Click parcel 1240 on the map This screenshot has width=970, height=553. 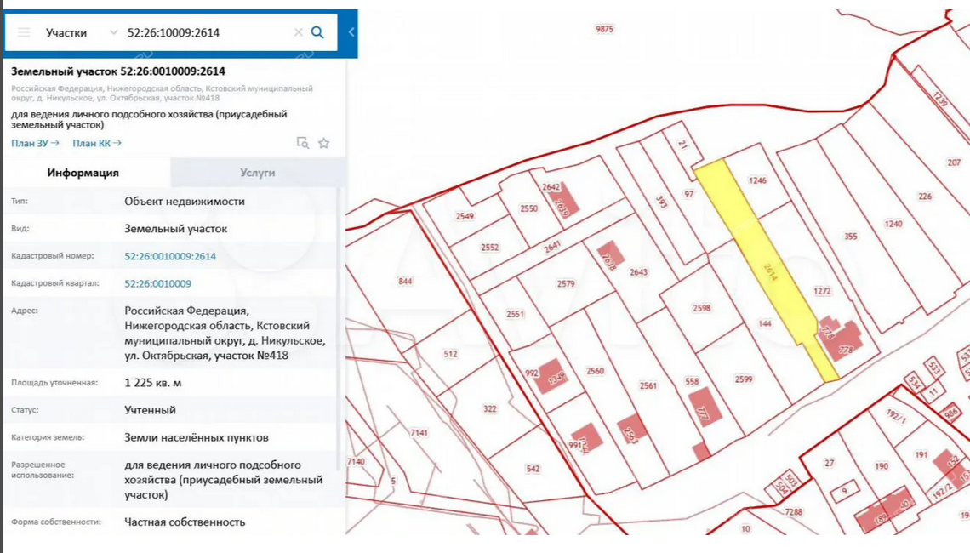893,224
